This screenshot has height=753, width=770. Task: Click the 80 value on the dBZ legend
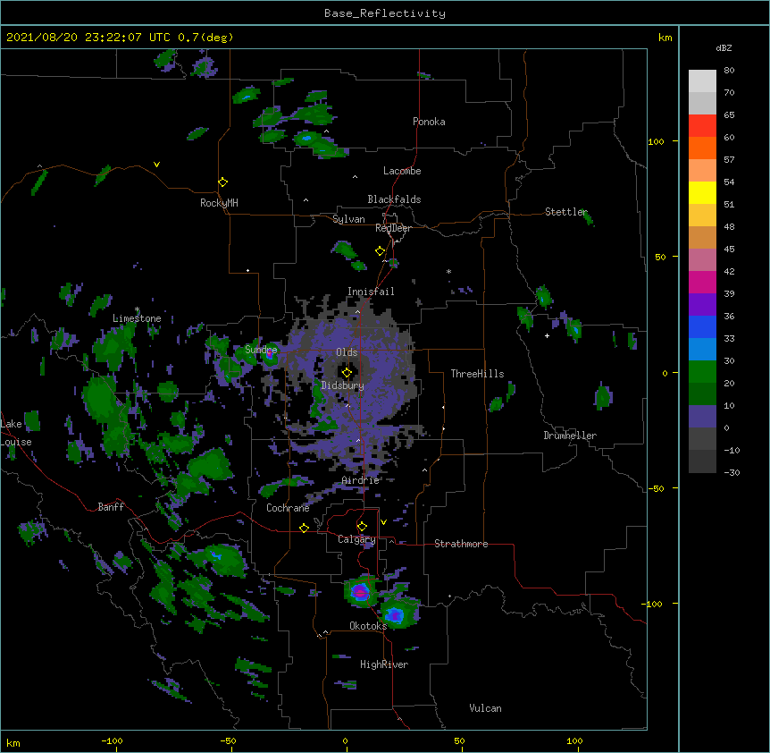coord(729,71)
